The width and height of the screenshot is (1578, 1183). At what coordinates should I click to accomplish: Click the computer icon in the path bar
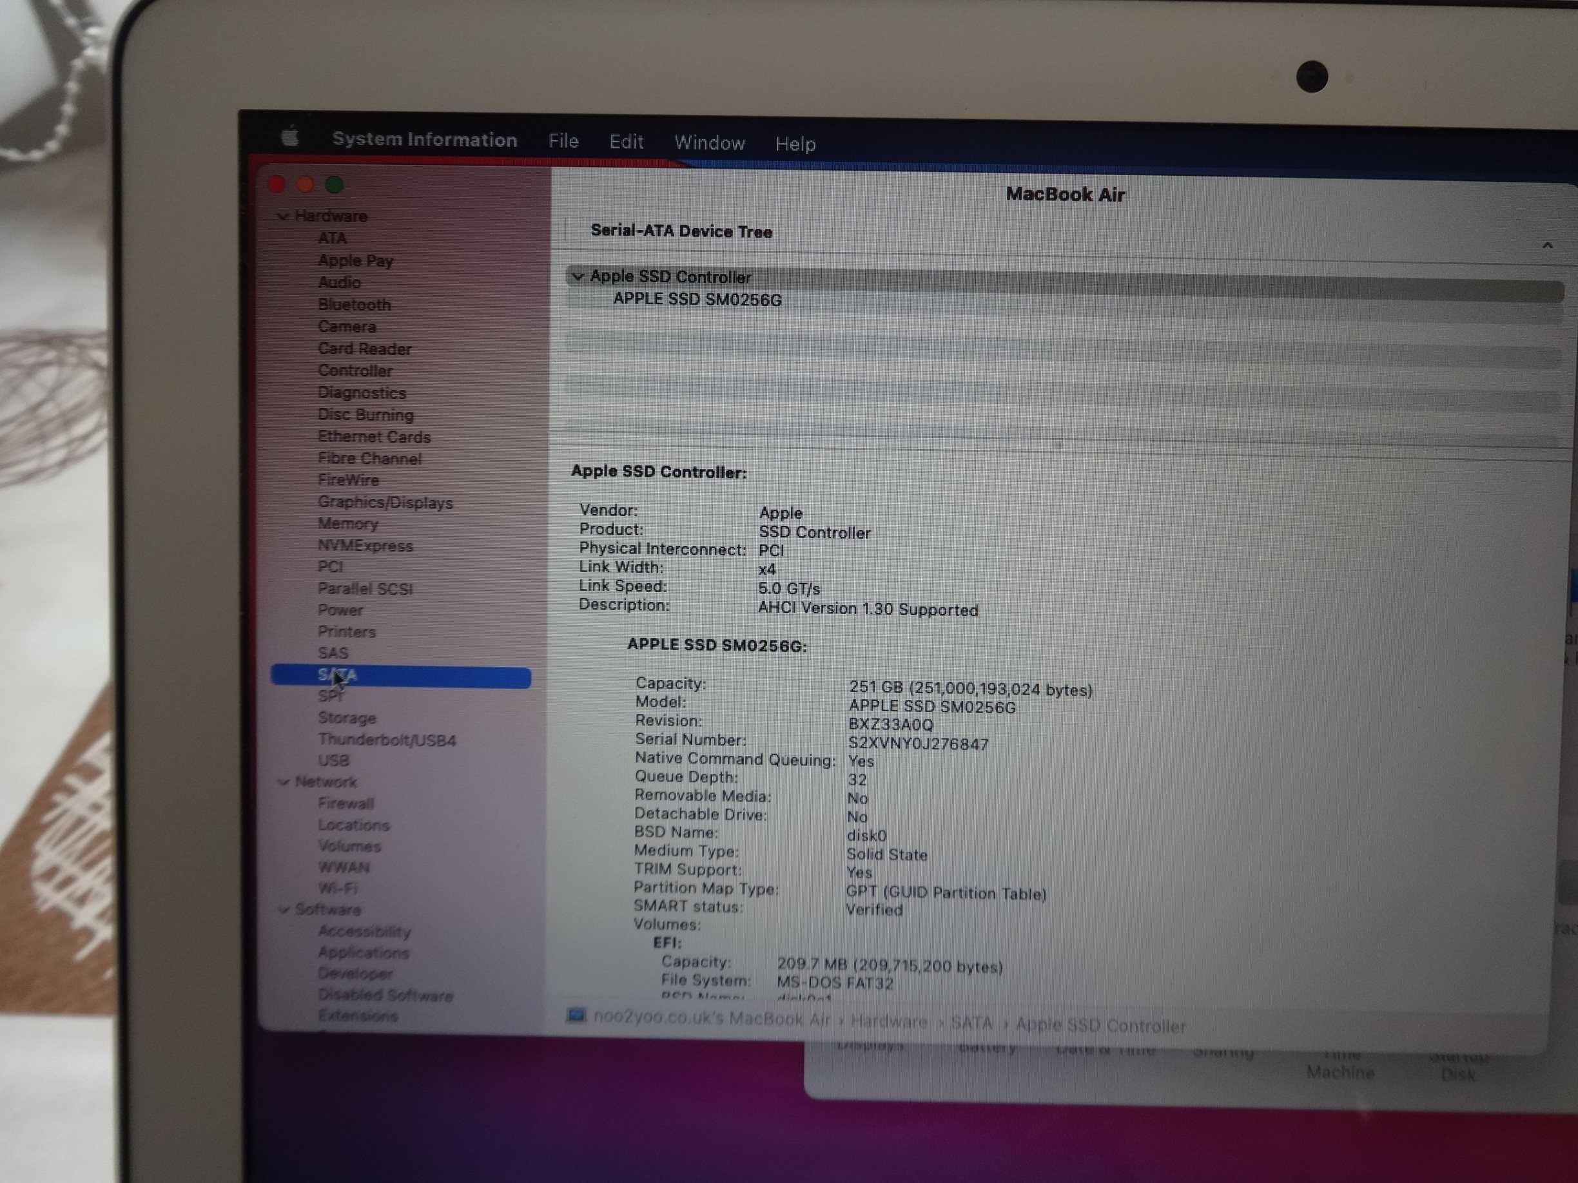576,1015
